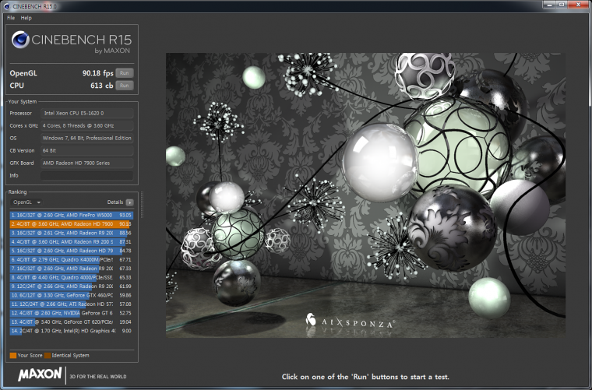This screenshot has width=592, height=390.
Task: Select ranking row 5 scoring 84.78
Action: click(72, 251)
